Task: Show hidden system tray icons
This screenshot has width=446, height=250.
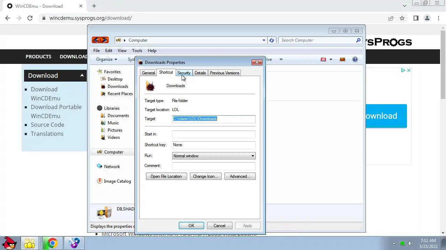Action: [x=394, y=243]
